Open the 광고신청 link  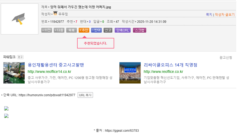coord(226,58)
